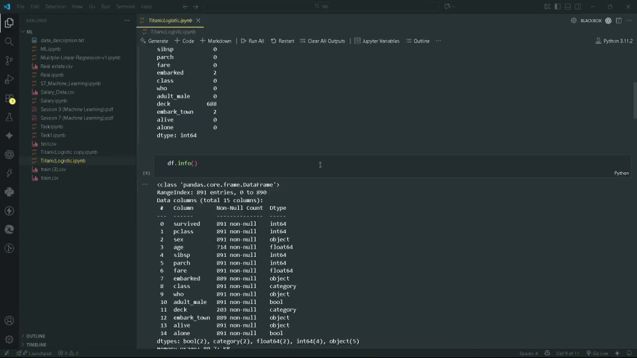Open the ChatGPT sidebar icon

9,155
